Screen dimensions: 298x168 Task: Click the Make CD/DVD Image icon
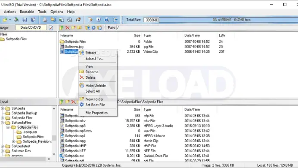(x=45, y=20)
